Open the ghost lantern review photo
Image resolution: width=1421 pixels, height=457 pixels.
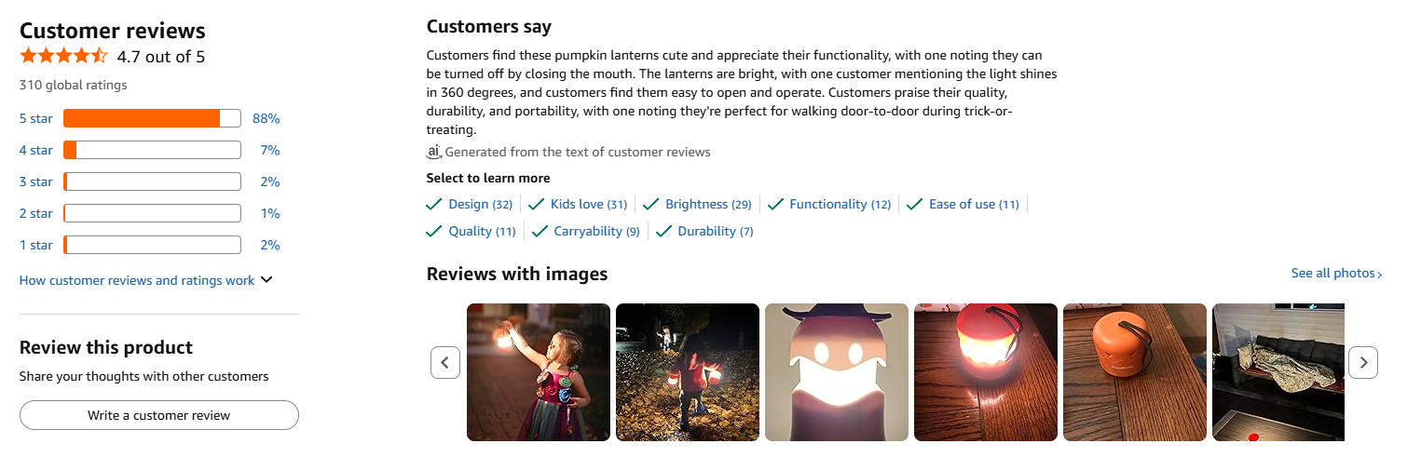[836, 372]
